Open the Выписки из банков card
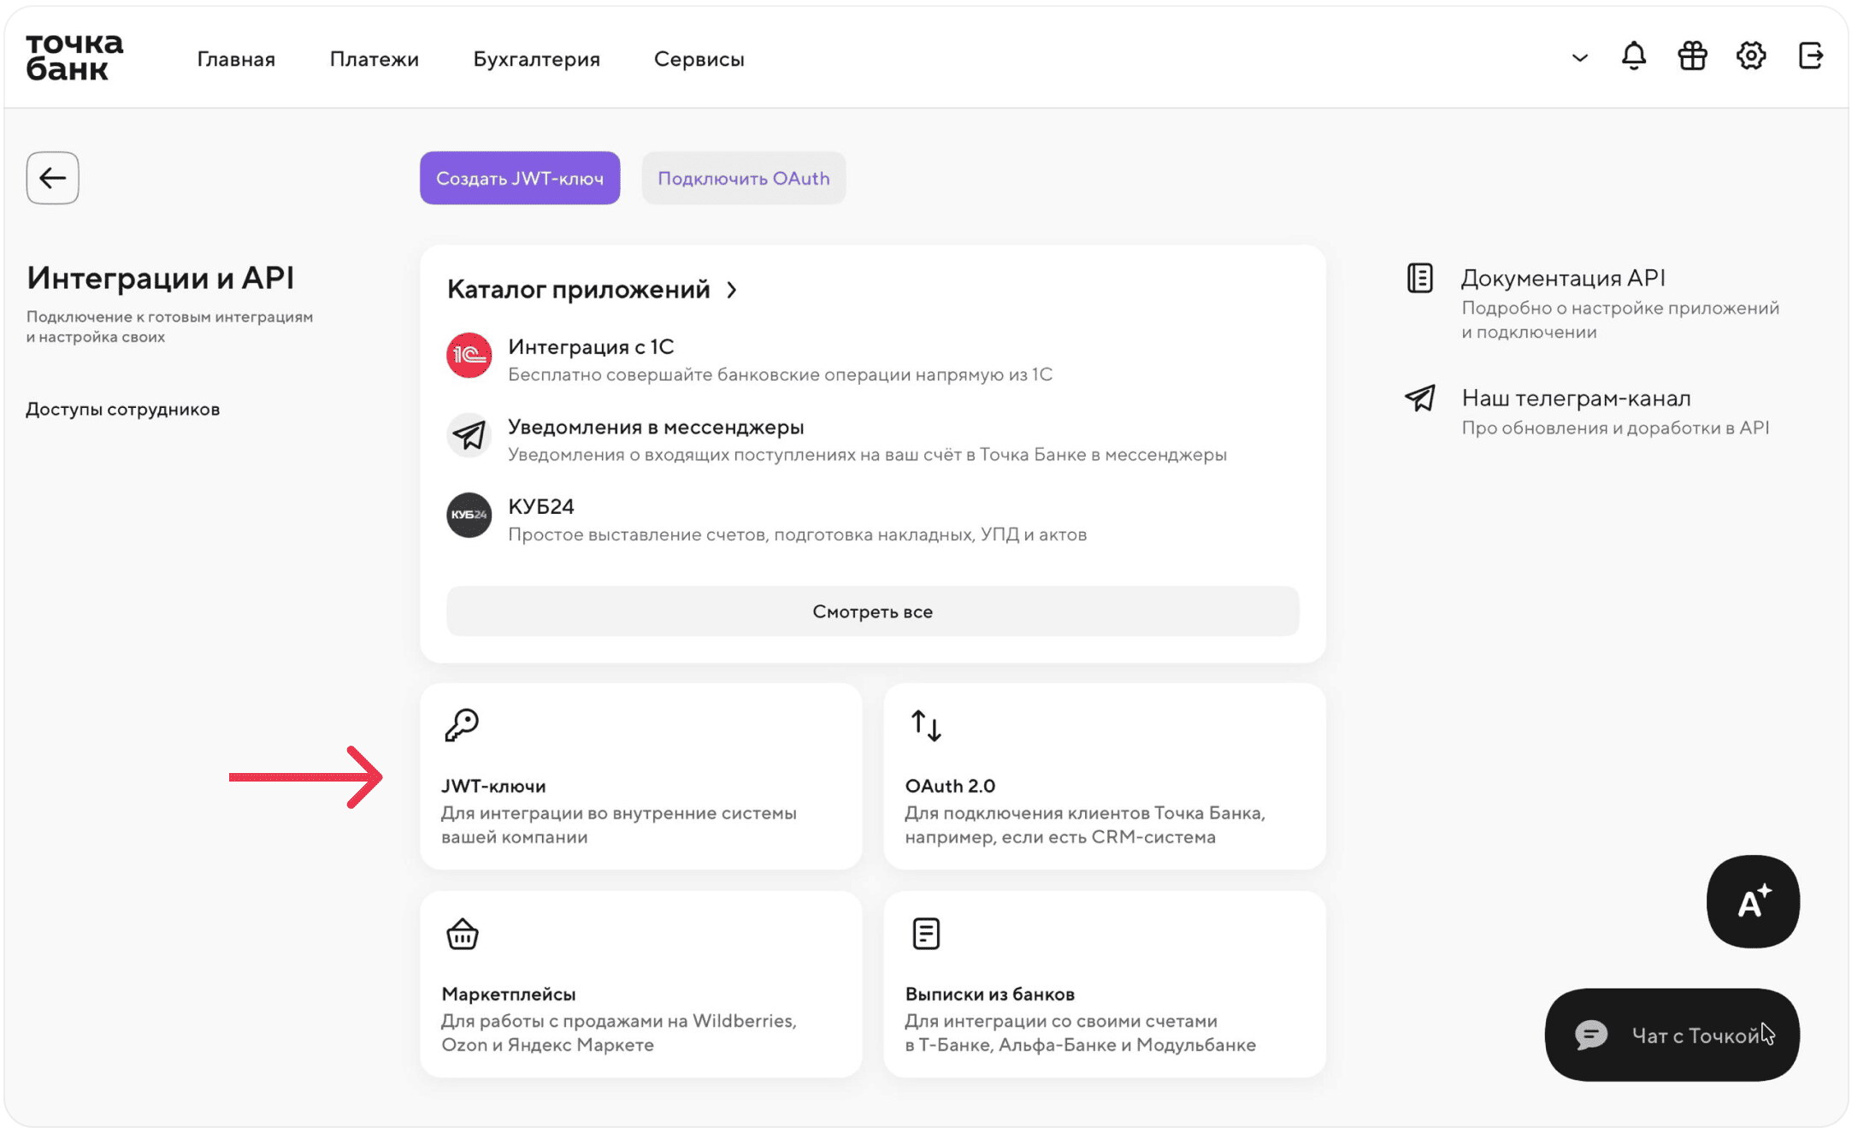 (x=1105, y=984)
